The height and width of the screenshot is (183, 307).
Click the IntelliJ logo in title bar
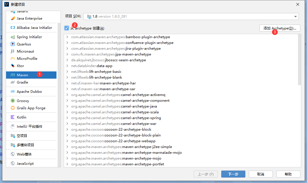pyautogui.click(x=7, y=4)
